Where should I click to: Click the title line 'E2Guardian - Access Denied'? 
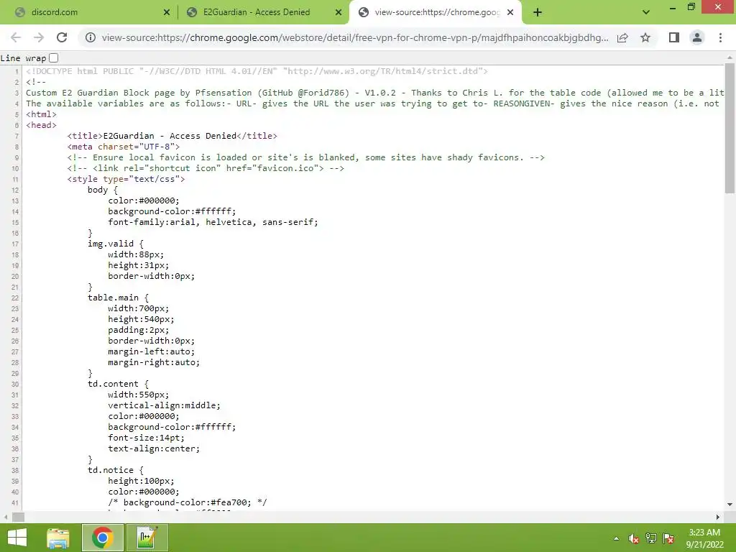pyautogui.click(x=172, y=136)
